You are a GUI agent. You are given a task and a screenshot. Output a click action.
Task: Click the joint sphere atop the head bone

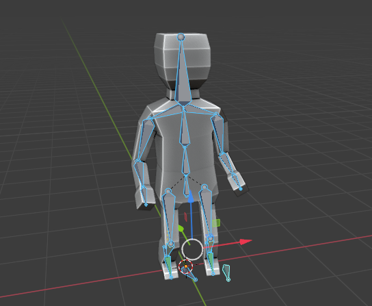click(x=181, y=37)
